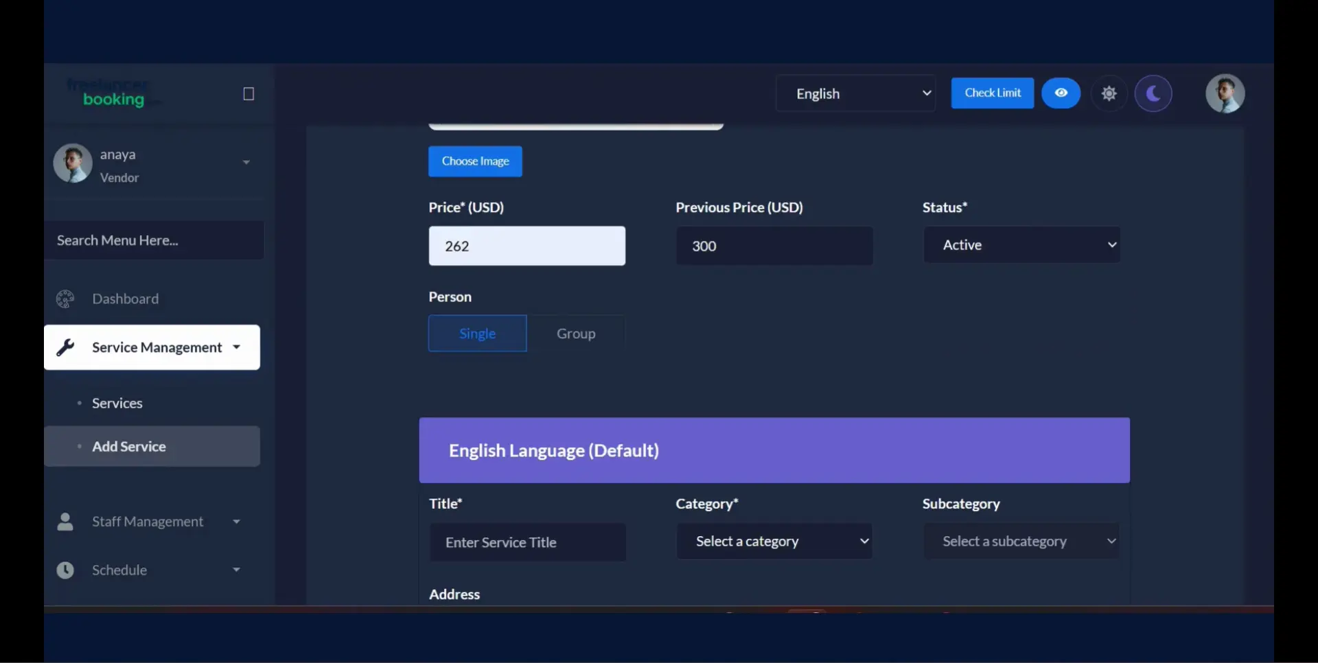Click the Schedule clock icon
Screen dimensions: 1318x663
coord(65,570)
